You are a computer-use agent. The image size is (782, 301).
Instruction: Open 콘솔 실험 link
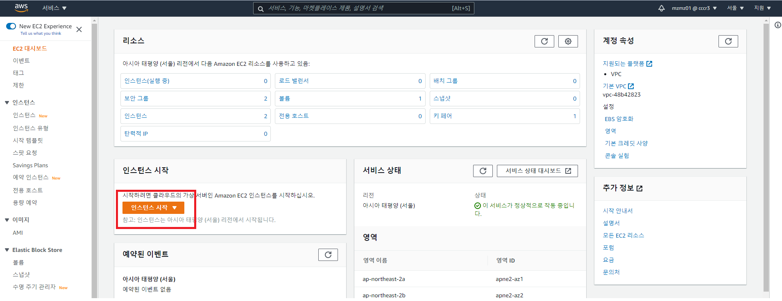point(617,156)
